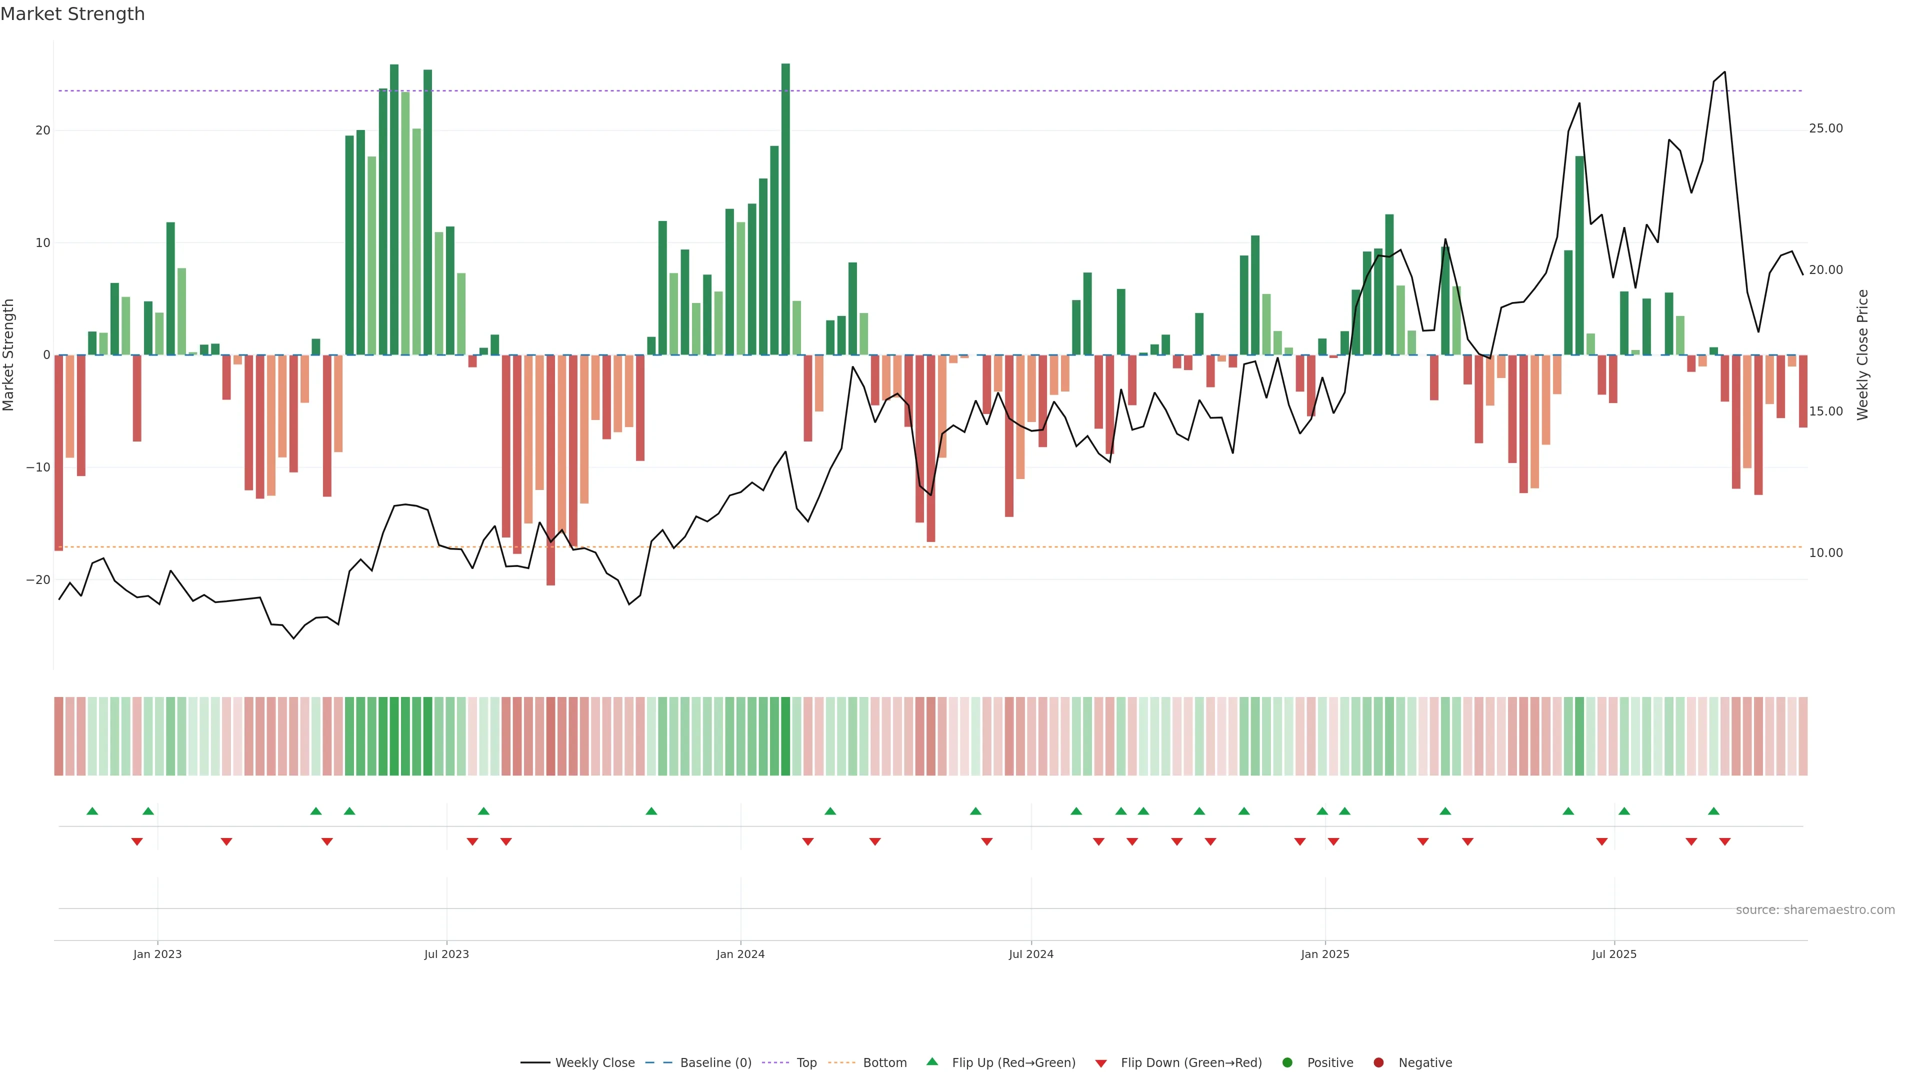Screen dimensions: 1920x1080
Task: Click the Jul 2025 x-axis label
Action: [x=1613, y=954]
